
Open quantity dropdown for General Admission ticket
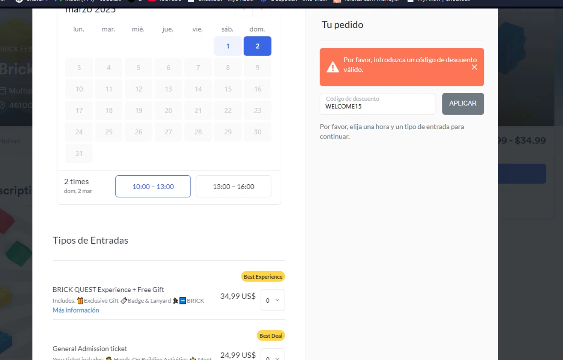pos(273,355)
